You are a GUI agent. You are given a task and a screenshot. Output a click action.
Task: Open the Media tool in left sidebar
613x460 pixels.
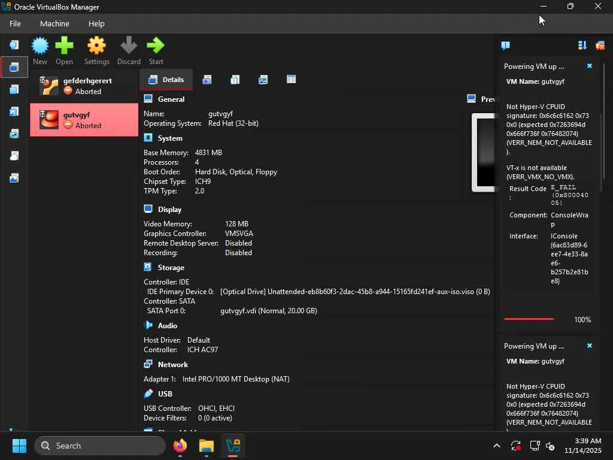coord(14,111)
